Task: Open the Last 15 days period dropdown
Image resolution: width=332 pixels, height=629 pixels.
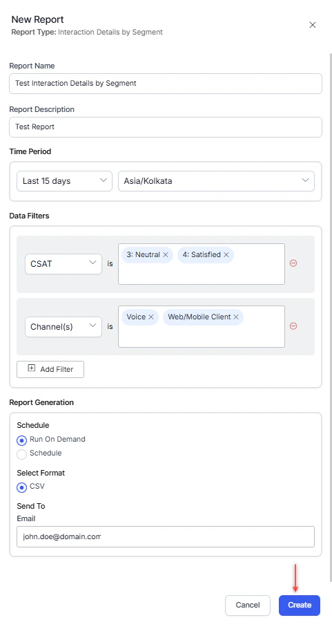Action: click(x=64, y=181)
